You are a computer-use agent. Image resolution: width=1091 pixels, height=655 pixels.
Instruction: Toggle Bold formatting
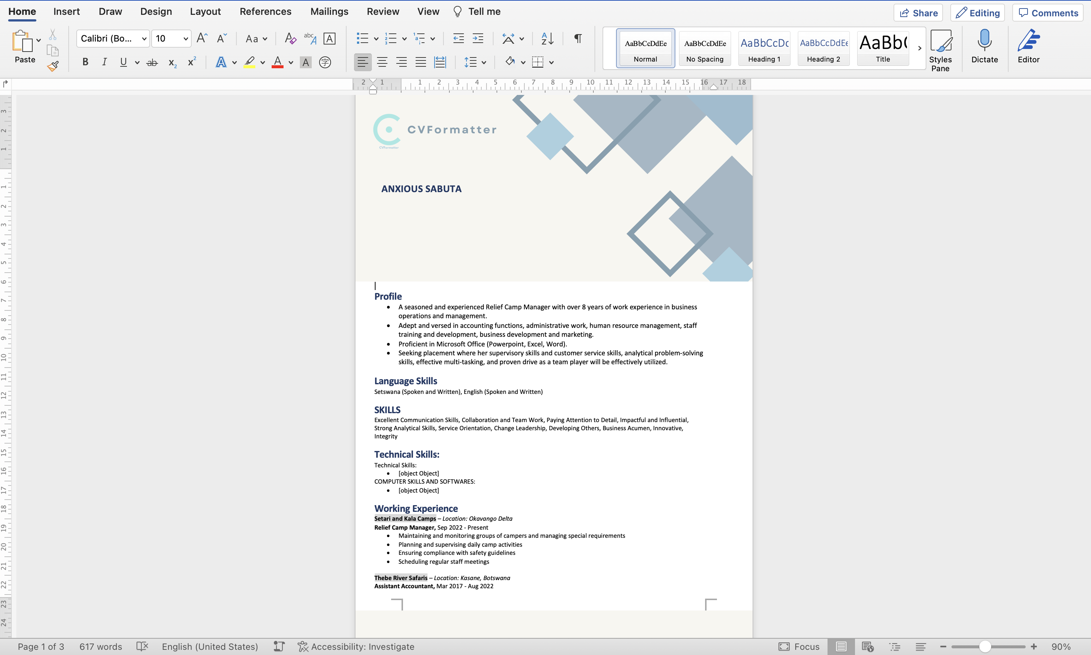coord(85,63)
